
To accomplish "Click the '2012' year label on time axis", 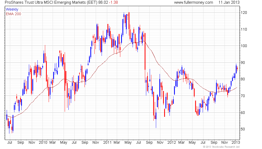I will pyautogui.click(x=172, y=143).
